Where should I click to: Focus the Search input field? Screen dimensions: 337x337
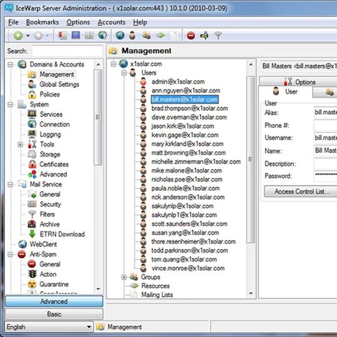click(x=67, y=51)
